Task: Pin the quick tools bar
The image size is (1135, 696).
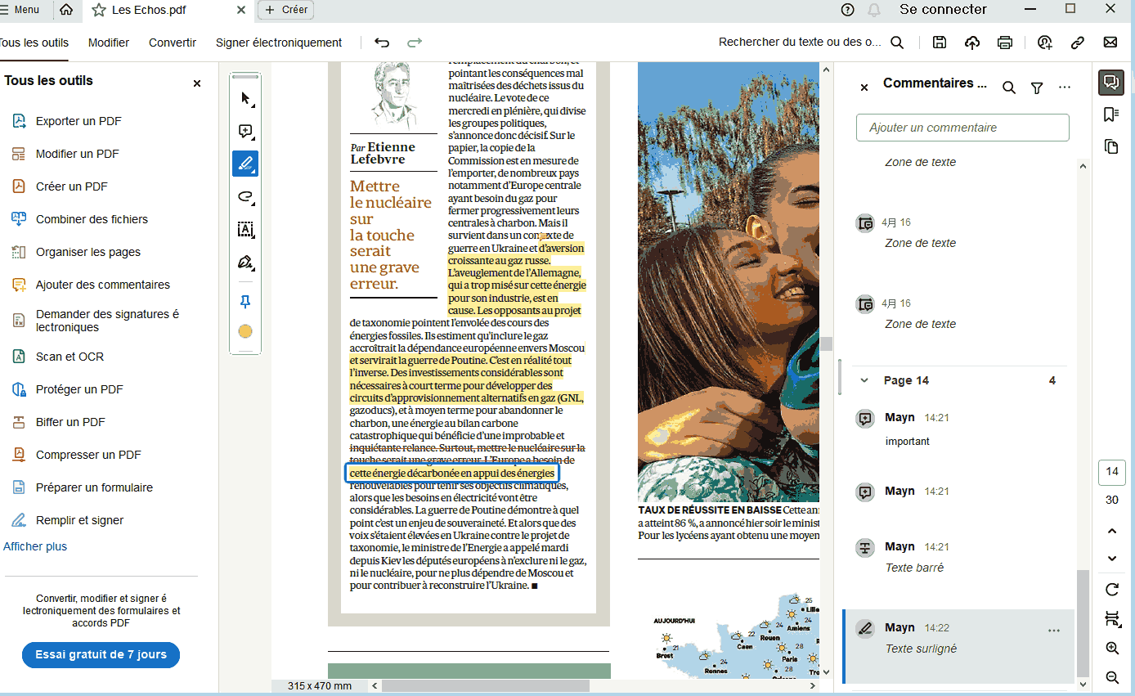Action: pyautogui.click(x=245, y=302)
